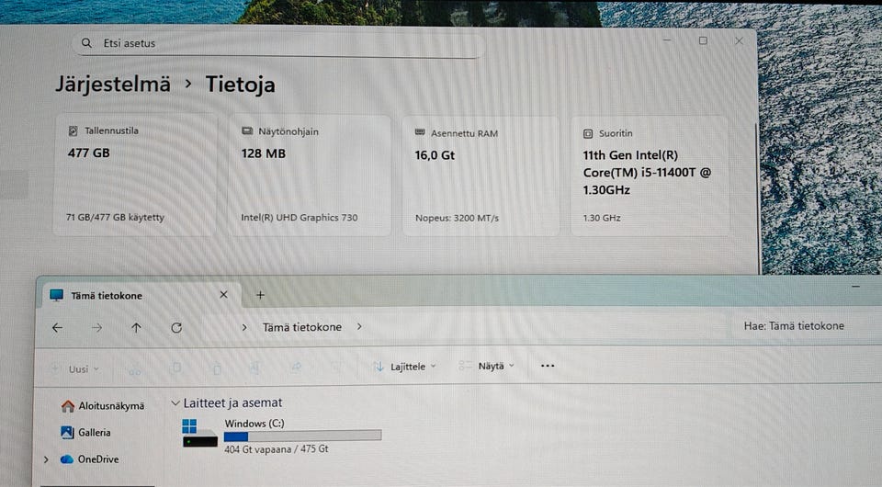Image resolution: width=882 pixels, height=487 pixels.
Task: Select Galleria in the Explorer sidebar
Action: coord(86,433)
